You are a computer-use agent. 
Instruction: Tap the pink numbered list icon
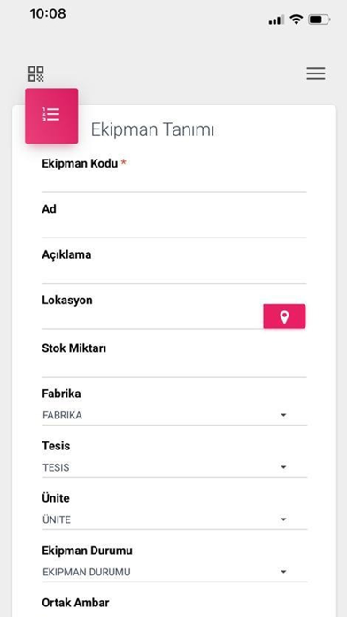(51, 115)
